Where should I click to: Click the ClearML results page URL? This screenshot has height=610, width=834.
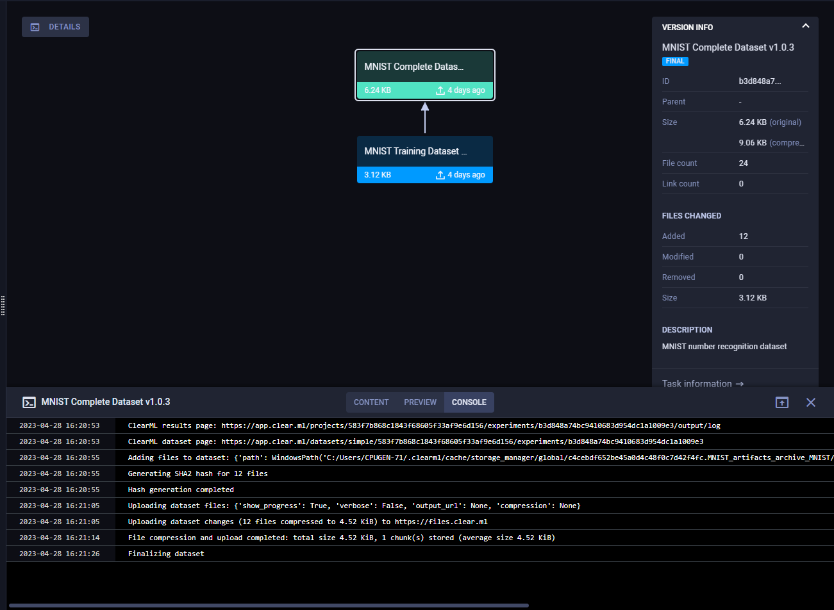[x=471, y=425]
